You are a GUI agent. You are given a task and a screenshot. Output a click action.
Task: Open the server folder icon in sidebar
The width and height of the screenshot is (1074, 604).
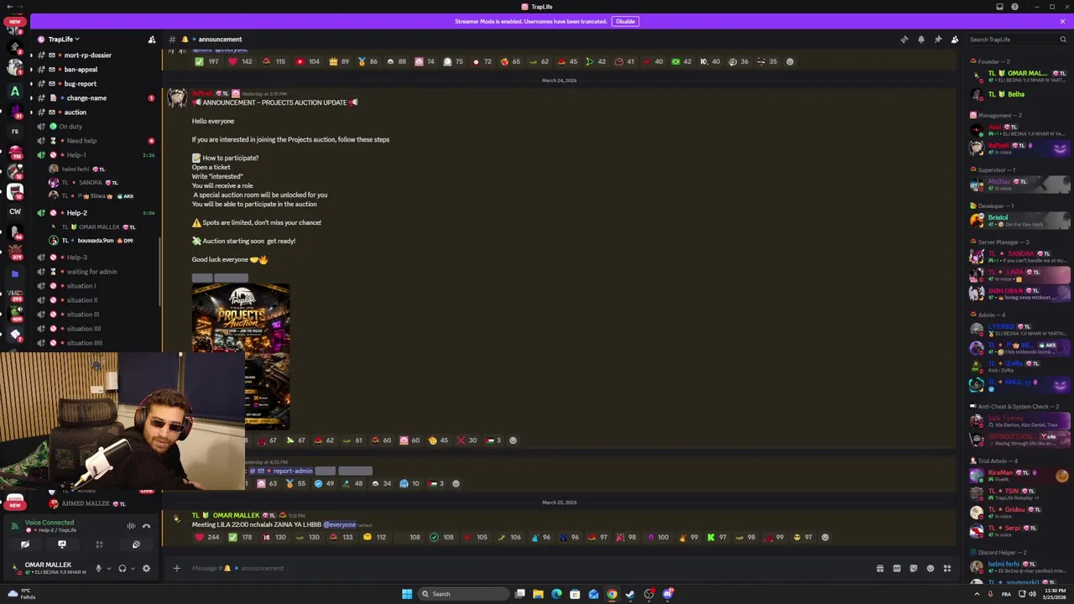pos(15,273)
